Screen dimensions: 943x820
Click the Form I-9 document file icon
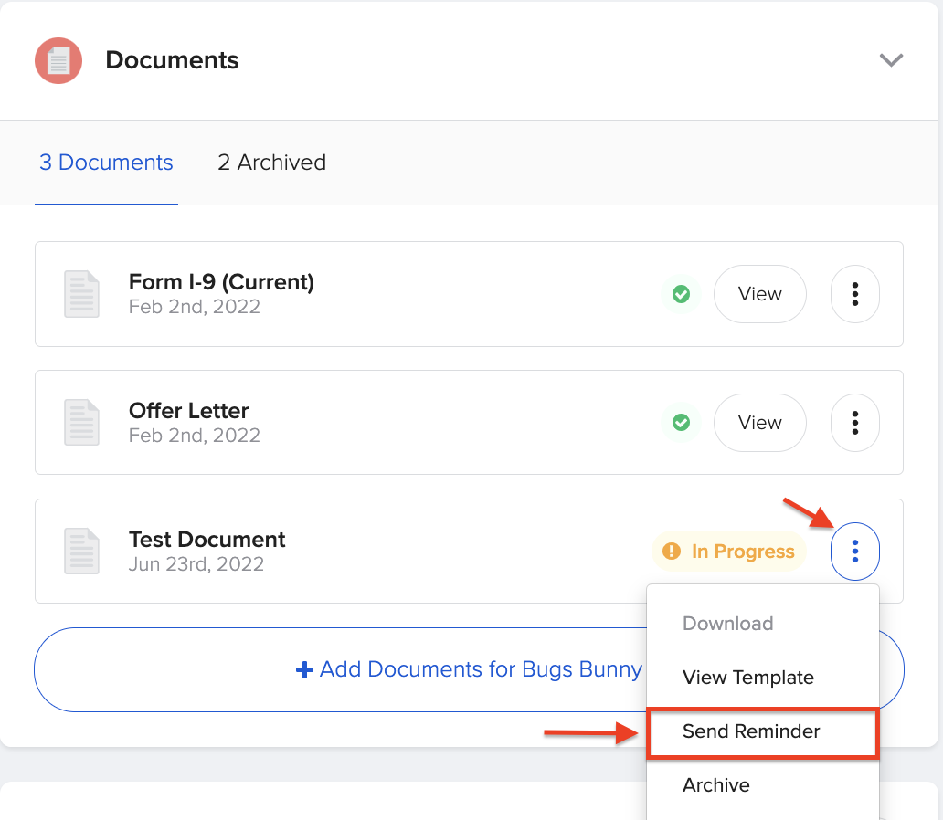[81, 294]
